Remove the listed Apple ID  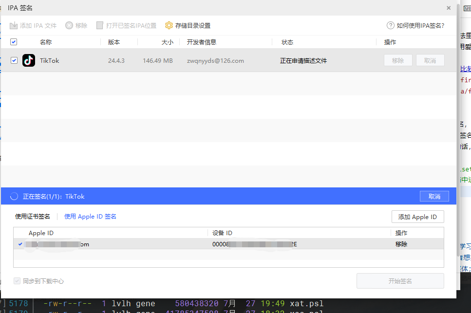coord(401,244)
